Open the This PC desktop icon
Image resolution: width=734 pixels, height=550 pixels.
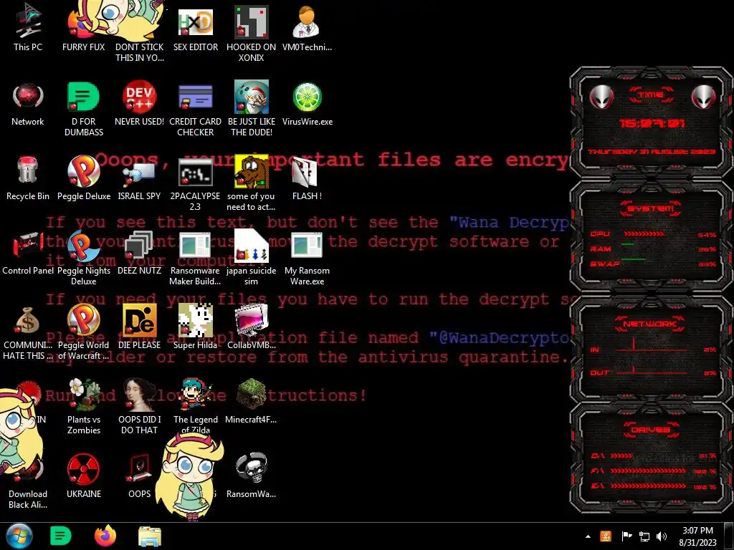(x=28, y=28)
